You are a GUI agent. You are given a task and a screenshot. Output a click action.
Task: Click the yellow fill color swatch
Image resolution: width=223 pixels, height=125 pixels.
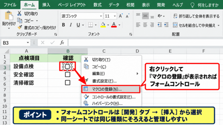[x=103, y=25]
